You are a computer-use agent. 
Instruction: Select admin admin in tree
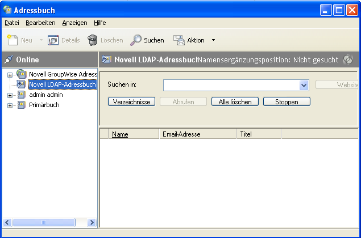pyautogui.click(x=46, y=95)
